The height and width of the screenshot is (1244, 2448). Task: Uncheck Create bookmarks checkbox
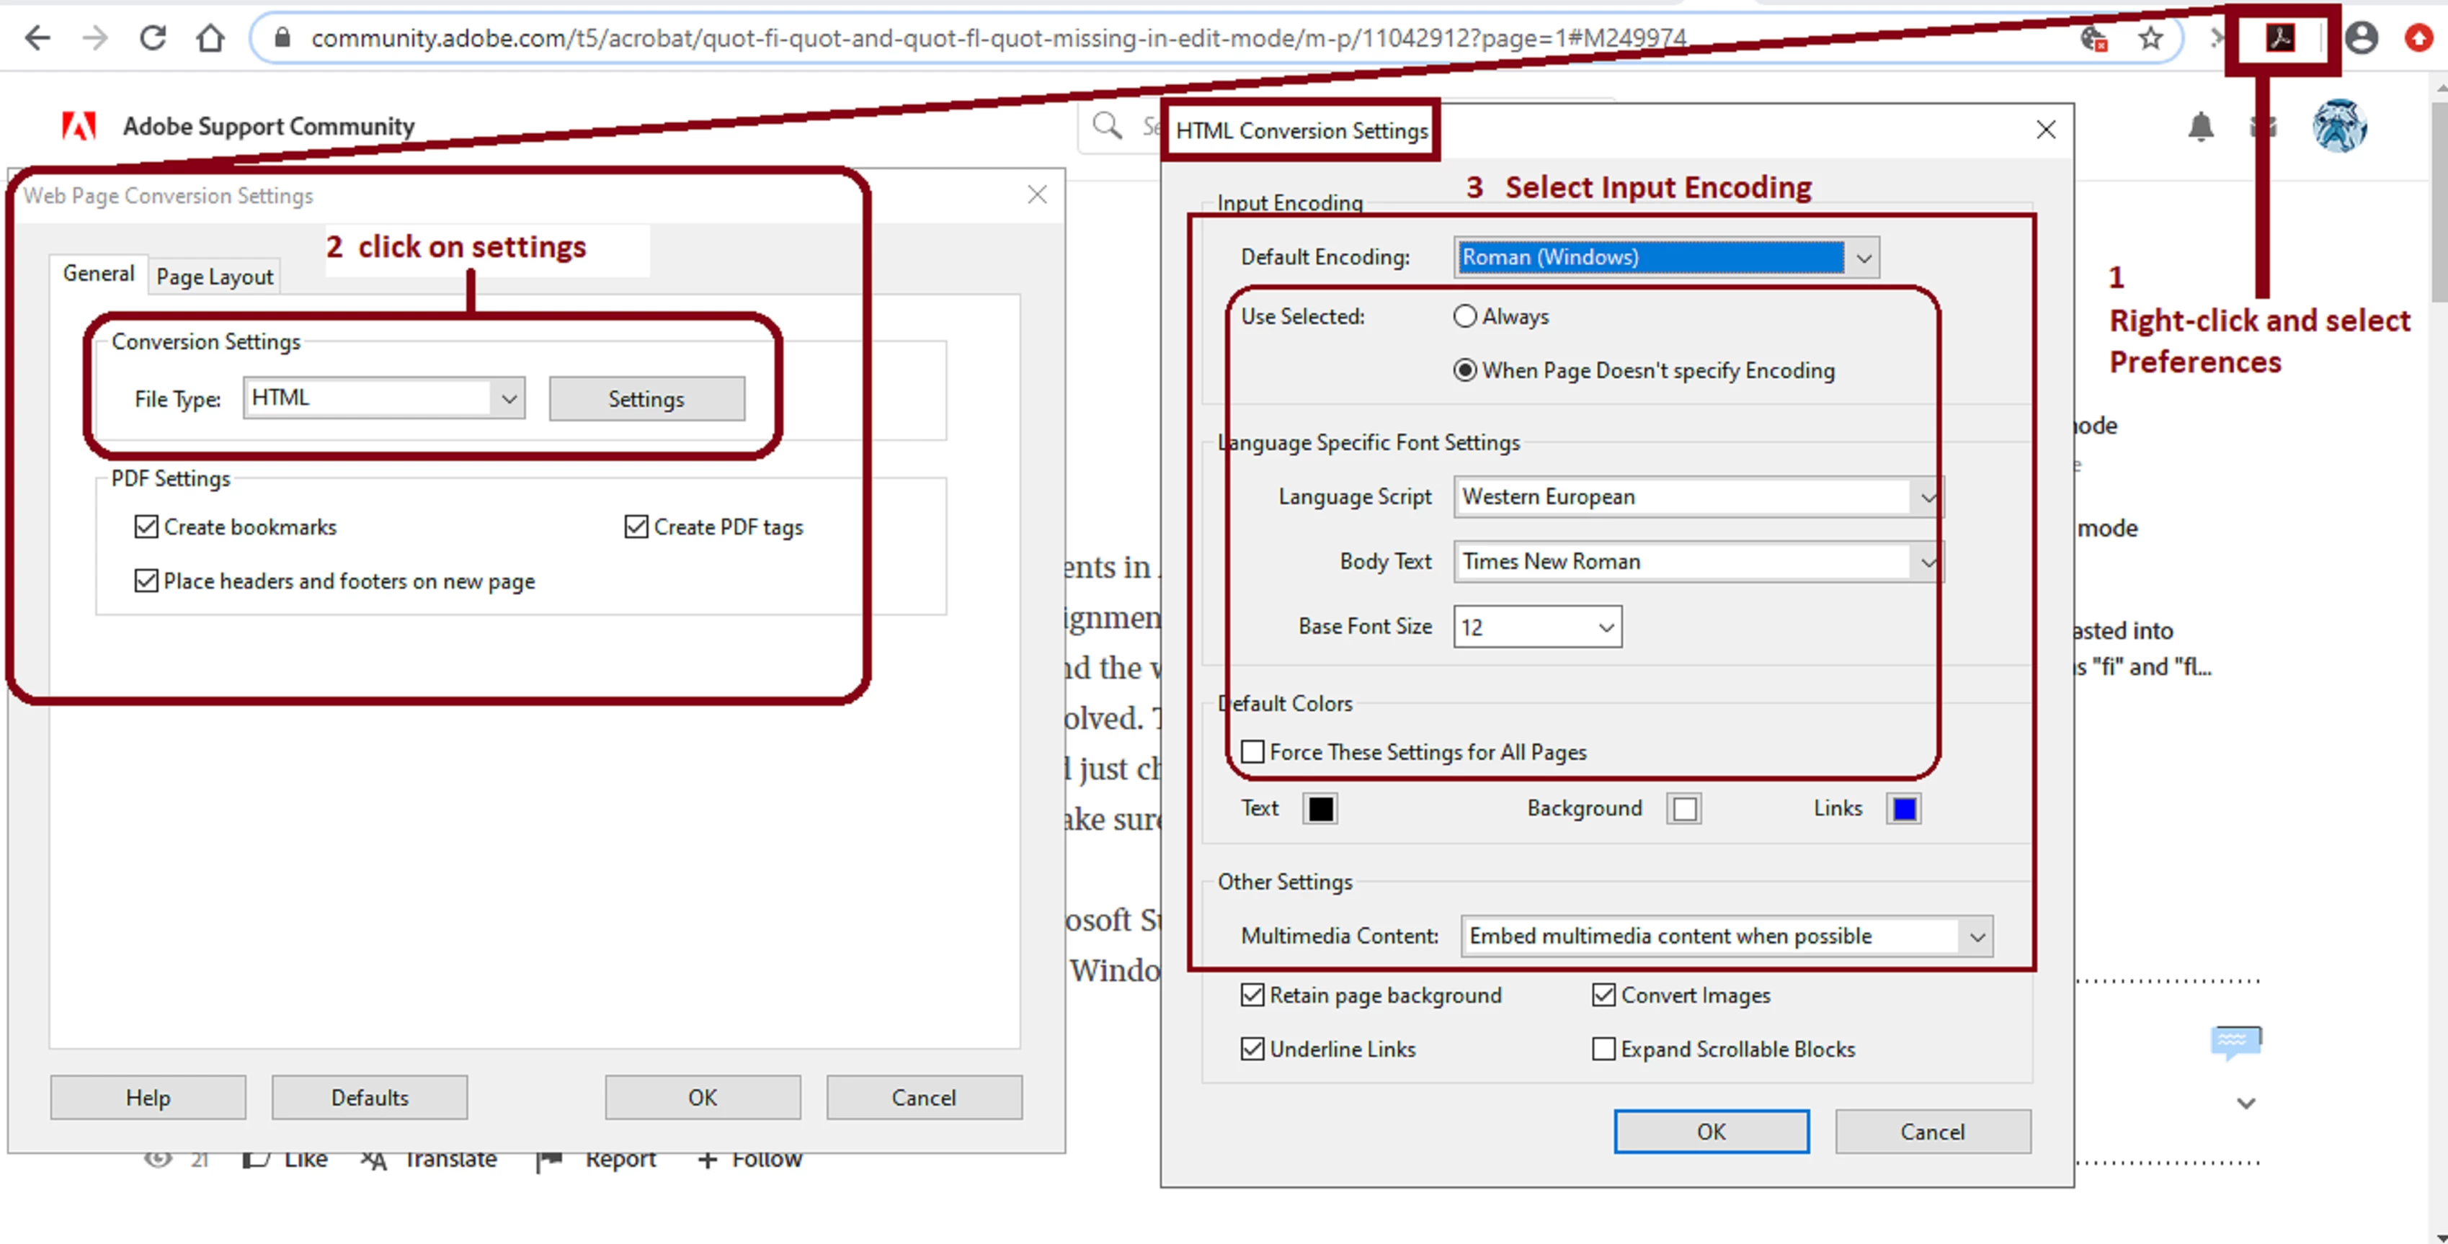[x=146, y=527]
